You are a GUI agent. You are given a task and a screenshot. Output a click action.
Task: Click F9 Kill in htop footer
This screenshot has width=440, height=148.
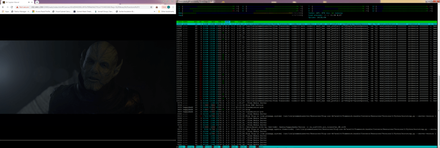[x=251, y=147]
